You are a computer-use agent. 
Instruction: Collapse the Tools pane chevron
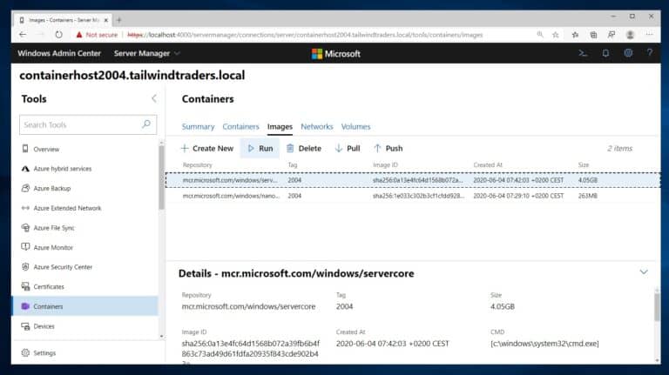click(x=154, y=99)
